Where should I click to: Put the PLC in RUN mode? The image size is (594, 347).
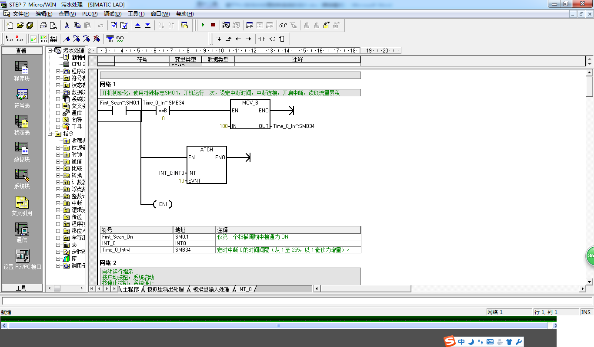pyautogui.click(x=203, y=25)
